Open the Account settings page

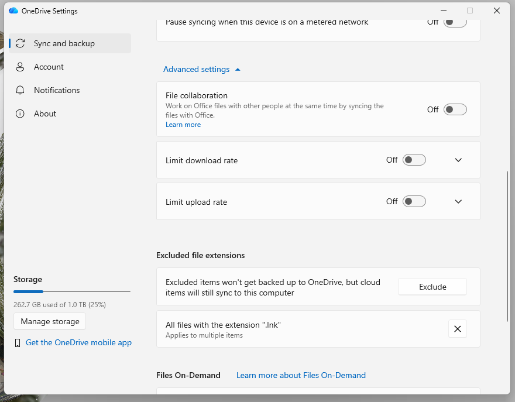point(70,67)
